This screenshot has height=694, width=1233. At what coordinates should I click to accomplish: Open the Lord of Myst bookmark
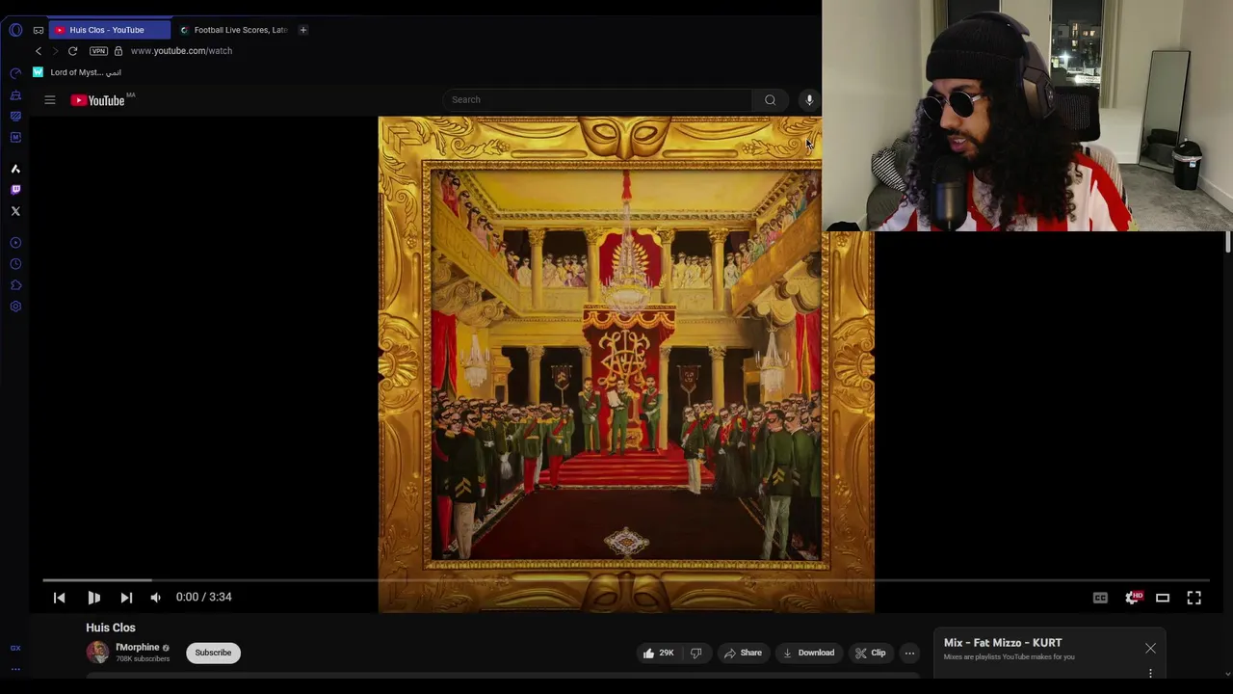click(x=77, y=72)
